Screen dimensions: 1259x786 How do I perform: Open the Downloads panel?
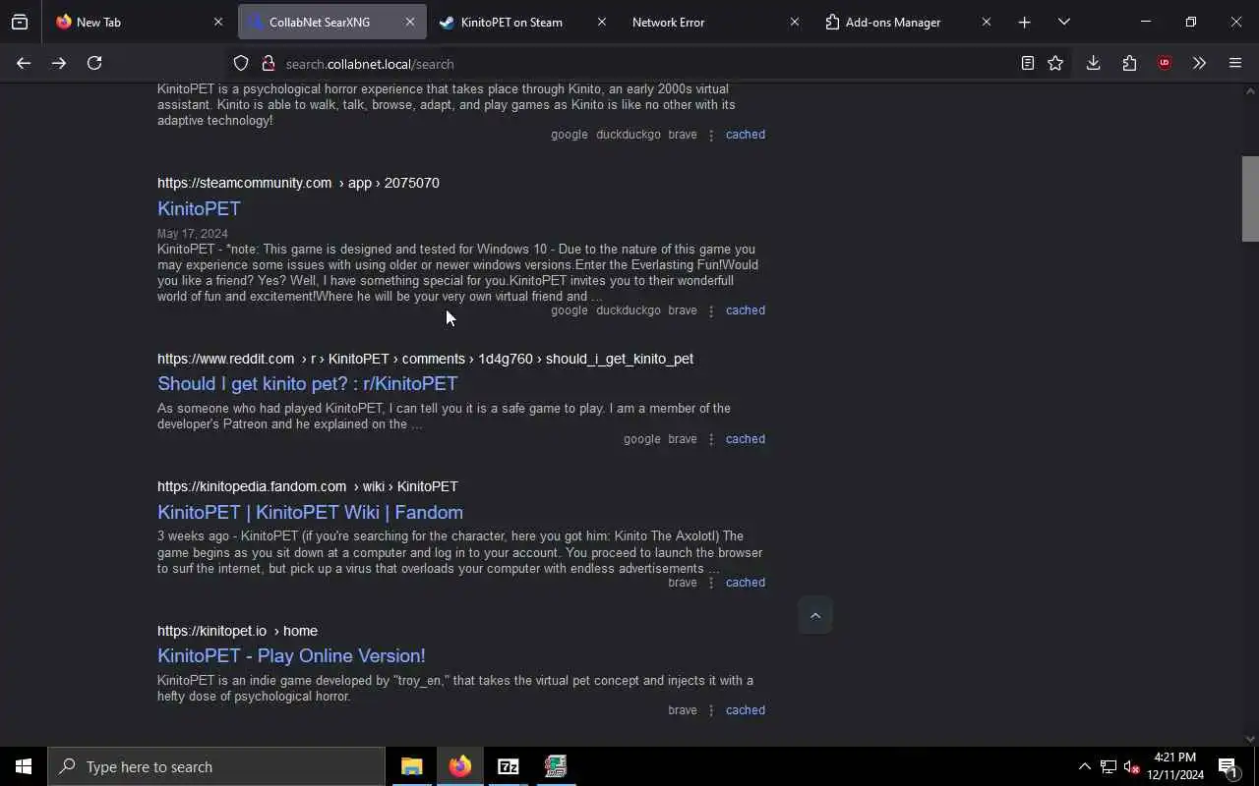1093,63
